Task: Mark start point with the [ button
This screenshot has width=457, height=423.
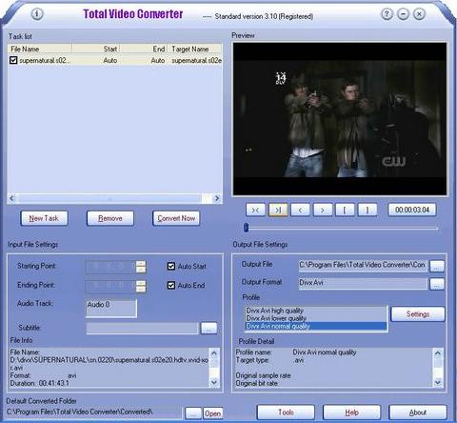Action: point(345,210)
